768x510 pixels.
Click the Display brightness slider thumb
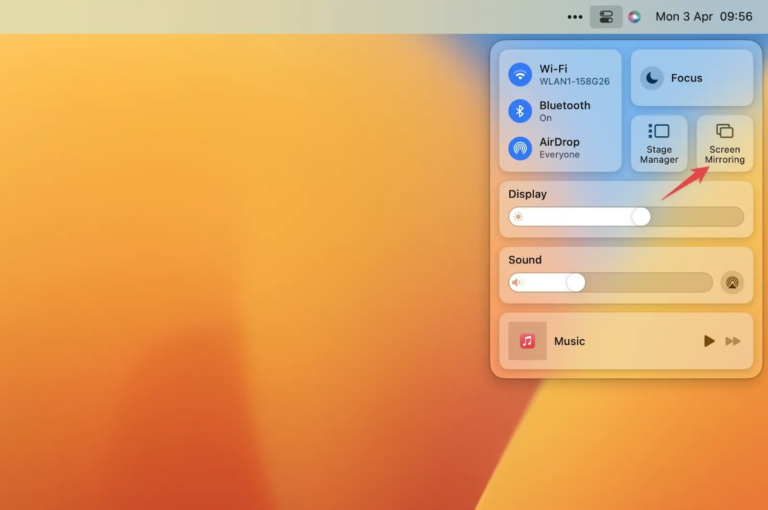[x=641, y=217]
